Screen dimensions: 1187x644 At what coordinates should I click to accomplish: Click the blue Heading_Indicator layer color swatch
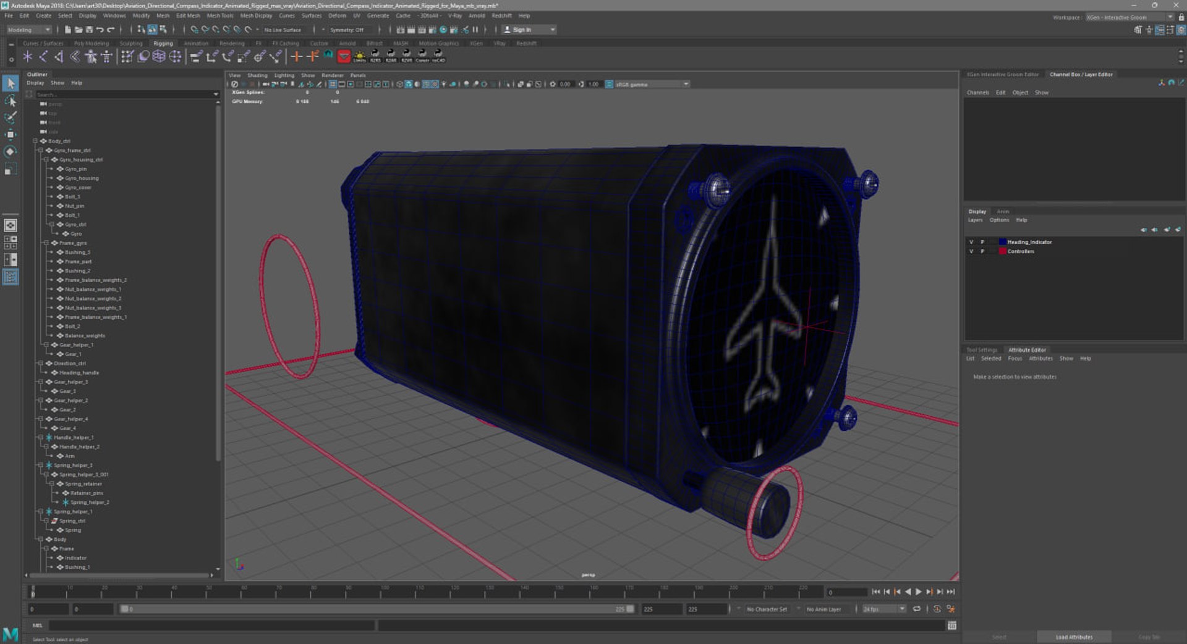click(1002, 242)
